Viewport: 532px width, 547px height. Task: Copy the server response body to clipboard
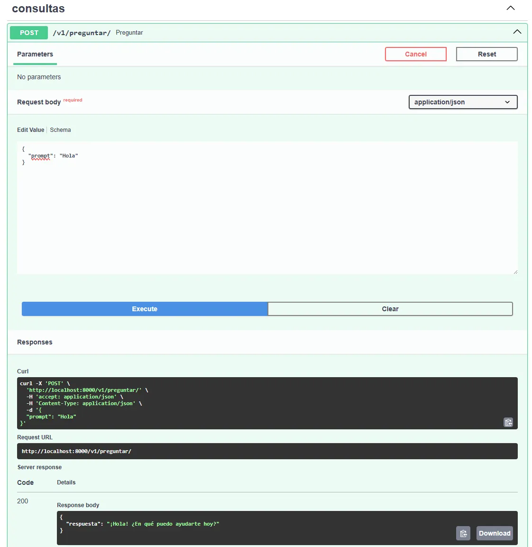463,533
